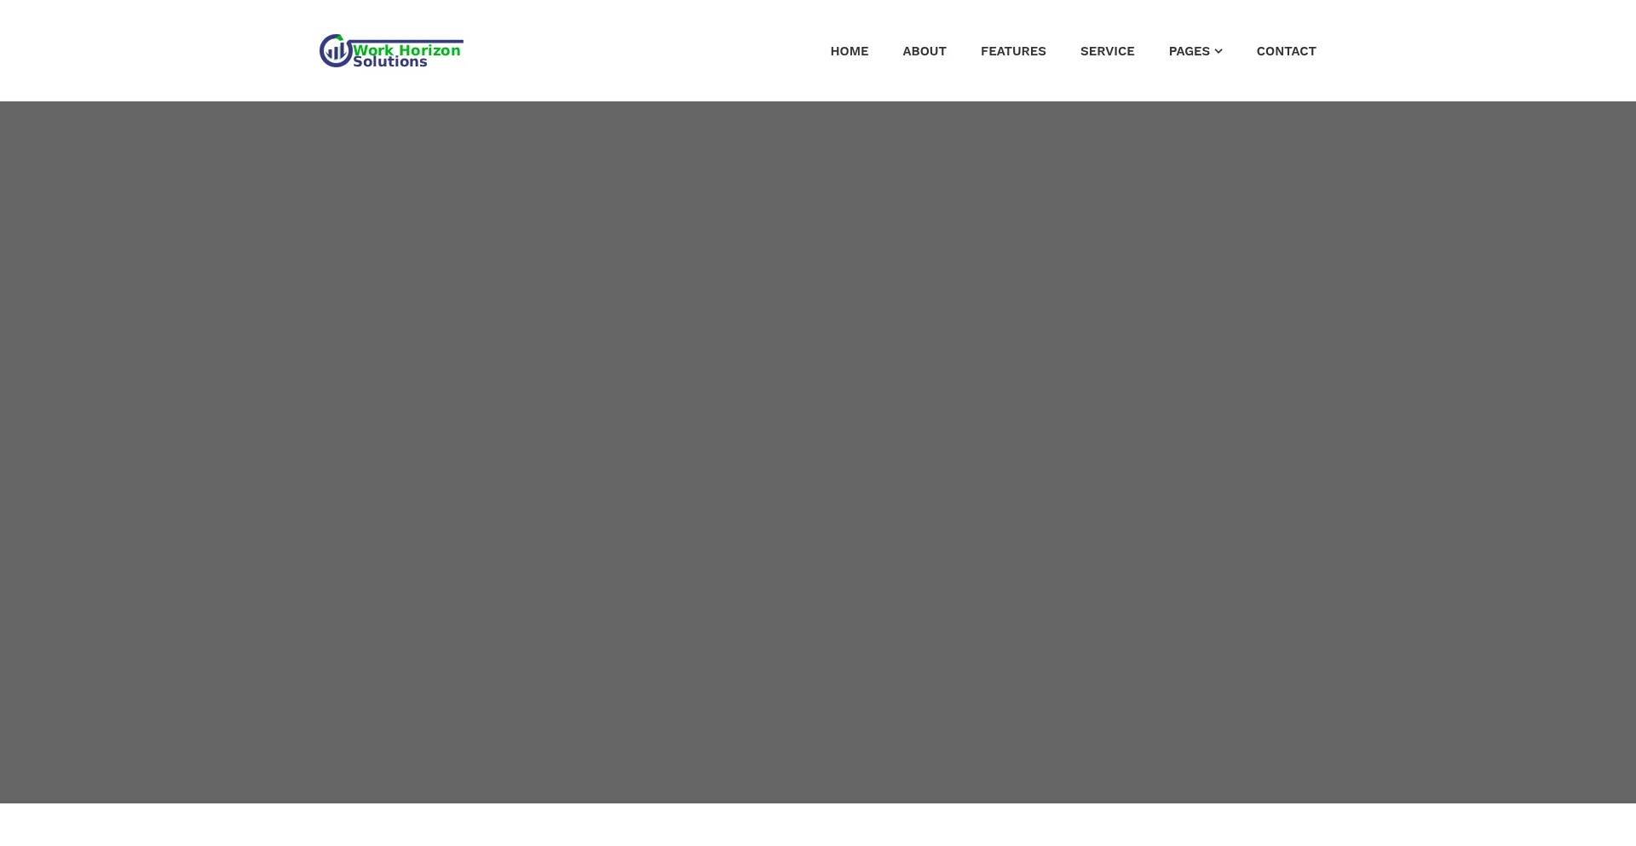Viewport: 1636px width, 846px height.
Task: Open the ABOUT page link
Action: pos(925,51)
